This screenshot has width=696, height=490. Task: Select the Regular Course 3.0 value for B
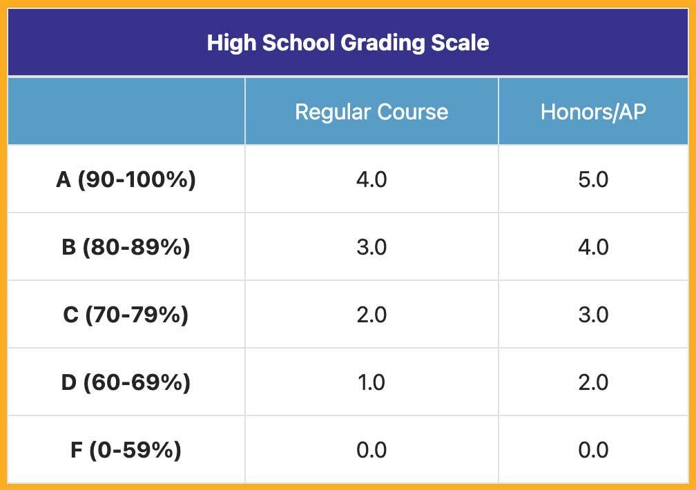pos(371,247)
